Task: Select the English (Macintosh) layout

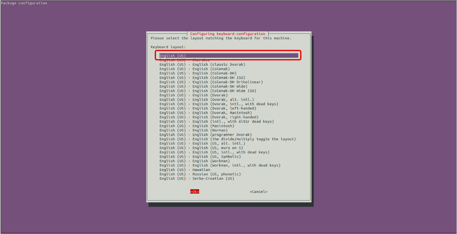Action: coord(197,126)
